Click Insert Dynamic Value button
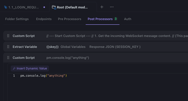 30,68
